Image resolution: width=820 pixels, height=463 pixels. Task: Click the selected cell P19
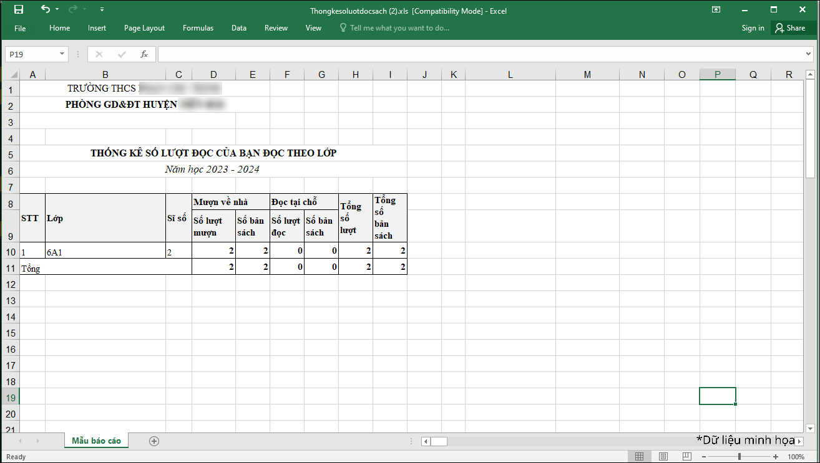(x=718, y=396)
